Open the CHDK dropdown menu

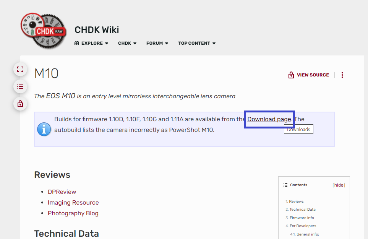(x=127, y=43)
